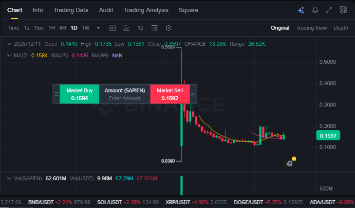Image resolution: width=355 pixels, height=208 pixels.
Task: Expand chart to fullscreen with arrows icon
Action: [329, 10]
